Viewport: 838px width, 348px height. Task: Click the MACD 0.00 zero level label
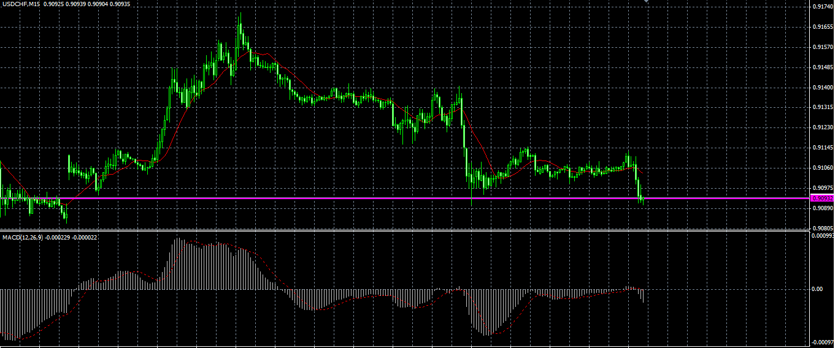pos(818,289)
